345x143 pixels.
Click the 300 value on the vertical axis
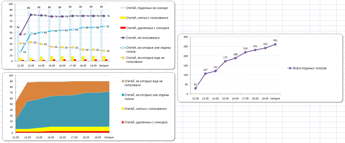click(x=185, y=37)
